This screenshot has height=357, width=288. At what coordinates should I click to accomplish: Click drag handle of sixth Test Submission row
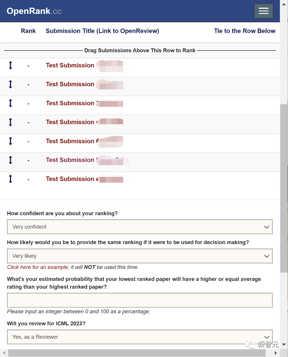point(10,160)
